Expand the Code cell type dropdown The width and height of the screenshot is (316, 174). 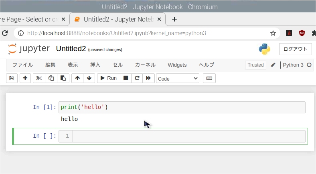tap(178, 79)
